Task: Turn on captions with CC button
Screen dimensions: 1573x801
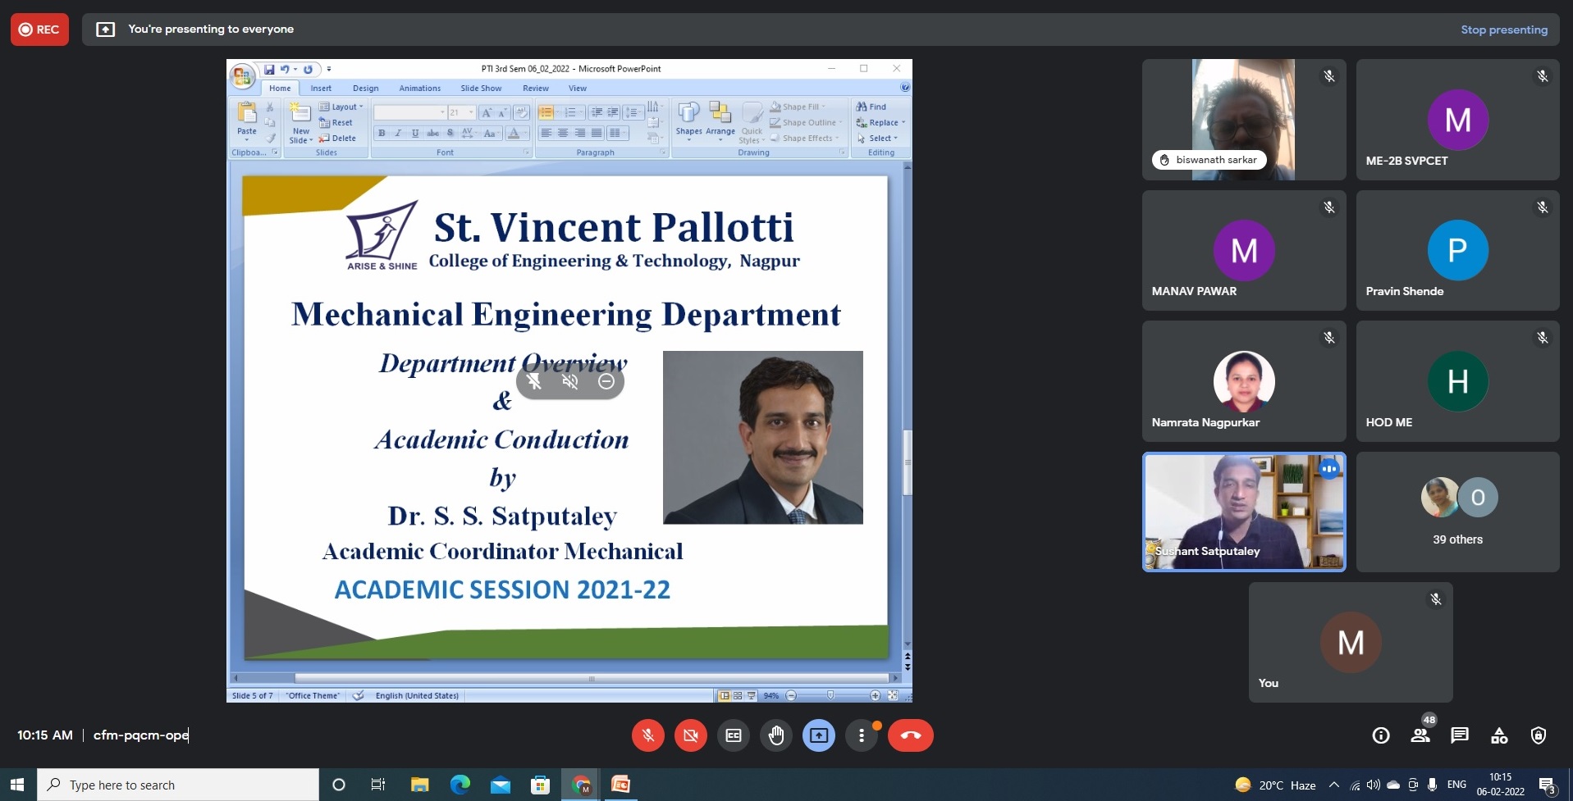Action: (x=734, y=735)
